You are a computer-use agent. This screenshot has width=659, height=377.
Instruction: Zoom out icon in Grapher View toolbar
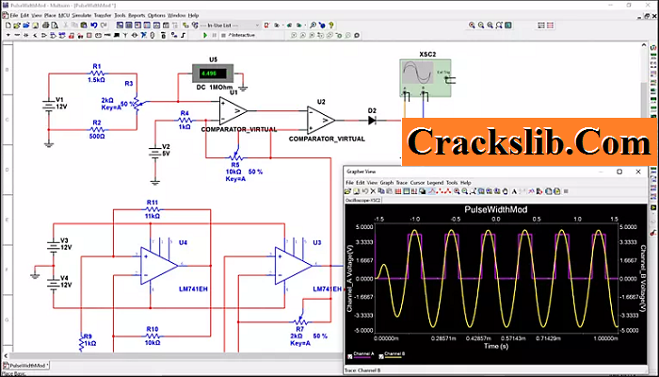pyautogui.click(x=465, y=191)
